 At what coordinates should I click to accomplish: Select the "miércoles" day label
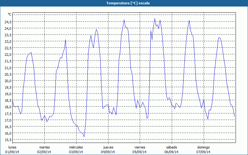tap(76, 147)
